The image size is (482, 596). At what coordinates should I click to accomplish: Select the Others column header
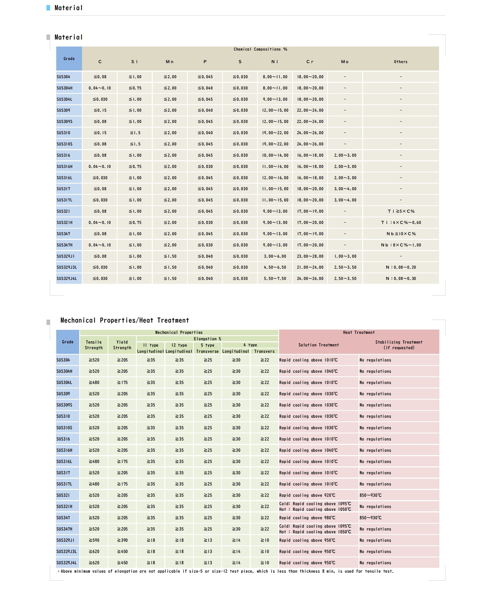(400, 62)
